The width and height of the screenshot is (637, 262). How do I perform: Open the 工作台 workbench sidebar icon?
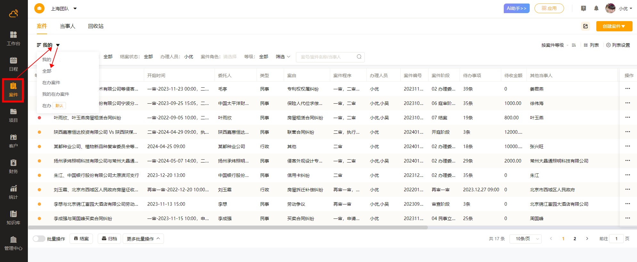coord(13,38)
